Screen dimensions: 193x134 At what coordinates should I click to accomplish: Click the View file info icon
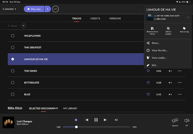pos(148,50)
